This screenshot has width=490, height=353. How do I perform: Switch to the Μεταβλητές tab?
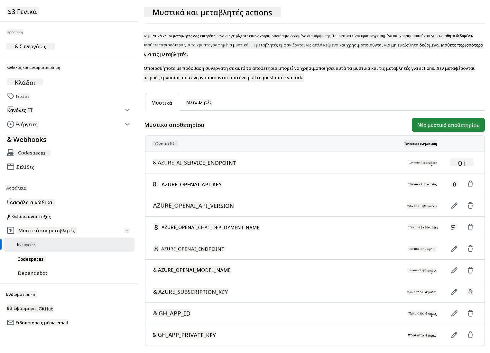199,102
